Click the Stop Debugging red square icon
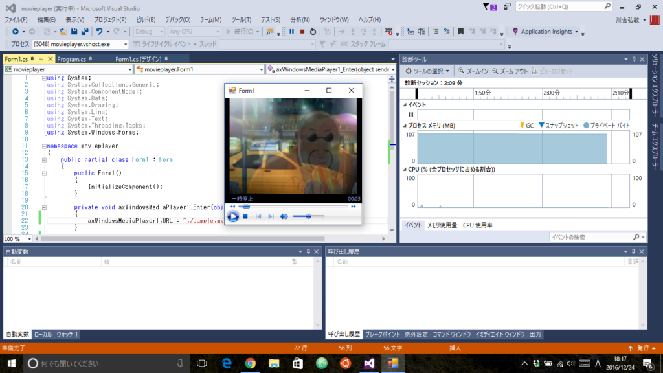Image resolution: width=663 pixels, height=373 pixels. (x=302, y=31)
